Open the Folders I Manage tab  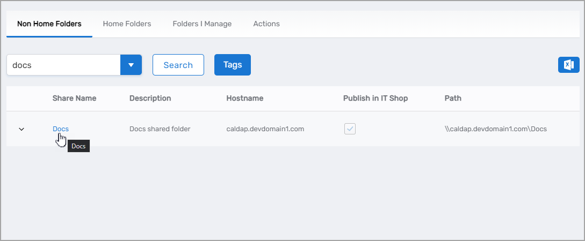(x=202, y=24)
